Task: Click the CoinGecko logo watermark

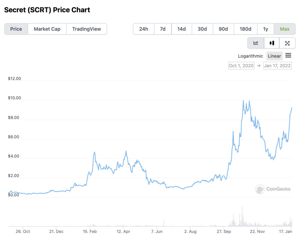Action: [x=273, y=189]
